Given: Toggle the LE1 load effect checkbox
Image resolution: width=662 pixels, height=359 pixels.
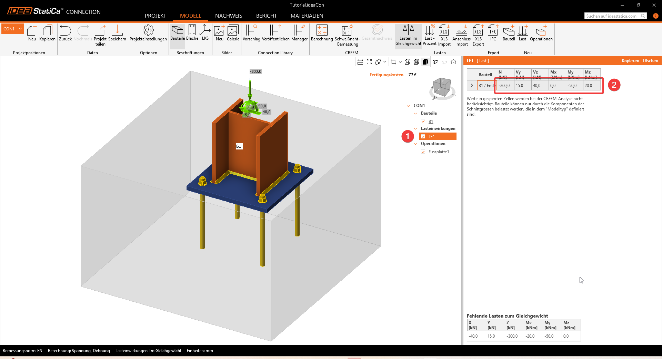Looking at the screenshot, I should (423, 137).
